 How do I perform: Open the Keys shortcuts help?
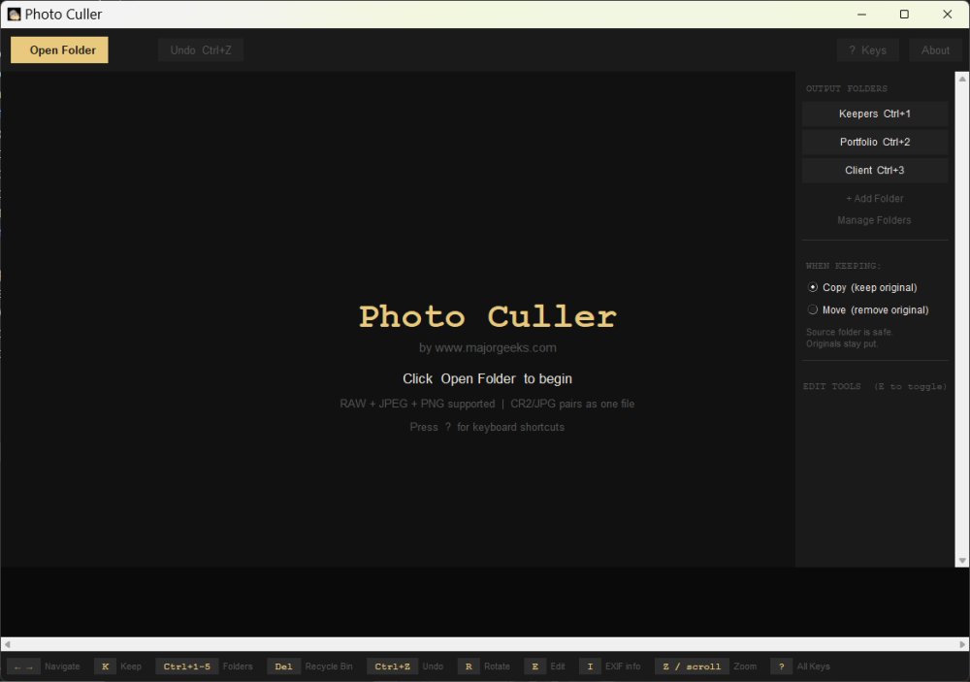click(x=867, y=50)
